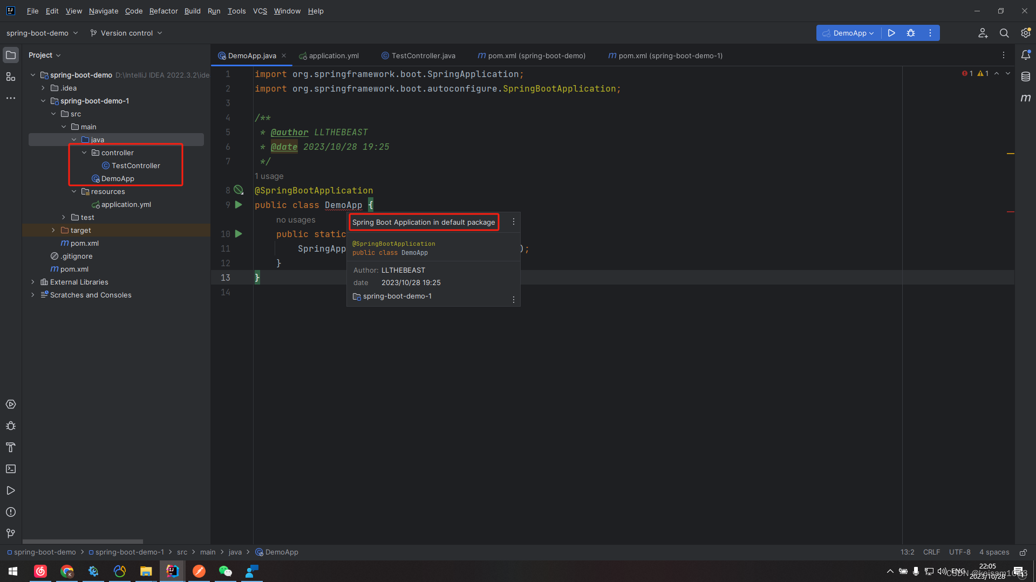Image resolution: width=1036 pixels, height=582 pixels.
Task: Open IDE settings gear icon
Action: 1026,33
